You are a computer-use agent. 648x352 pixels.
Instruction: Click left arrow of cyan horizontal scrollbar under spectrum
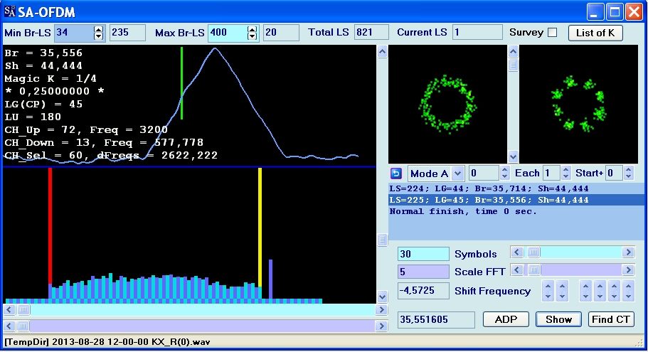point(9,310)
